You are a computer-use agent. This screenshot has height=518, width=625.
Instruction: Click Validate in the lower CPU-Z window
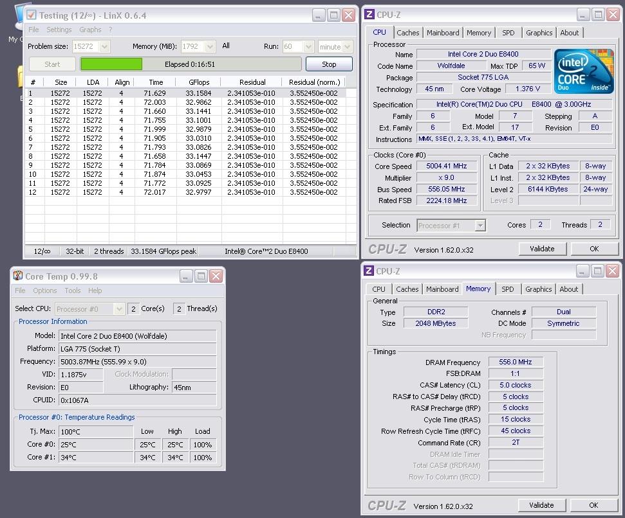[x=541, y=505]
